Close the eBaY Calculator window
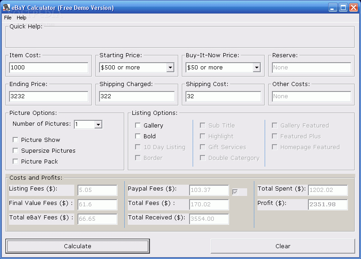361x259 pixels. [x=353, y=8]
